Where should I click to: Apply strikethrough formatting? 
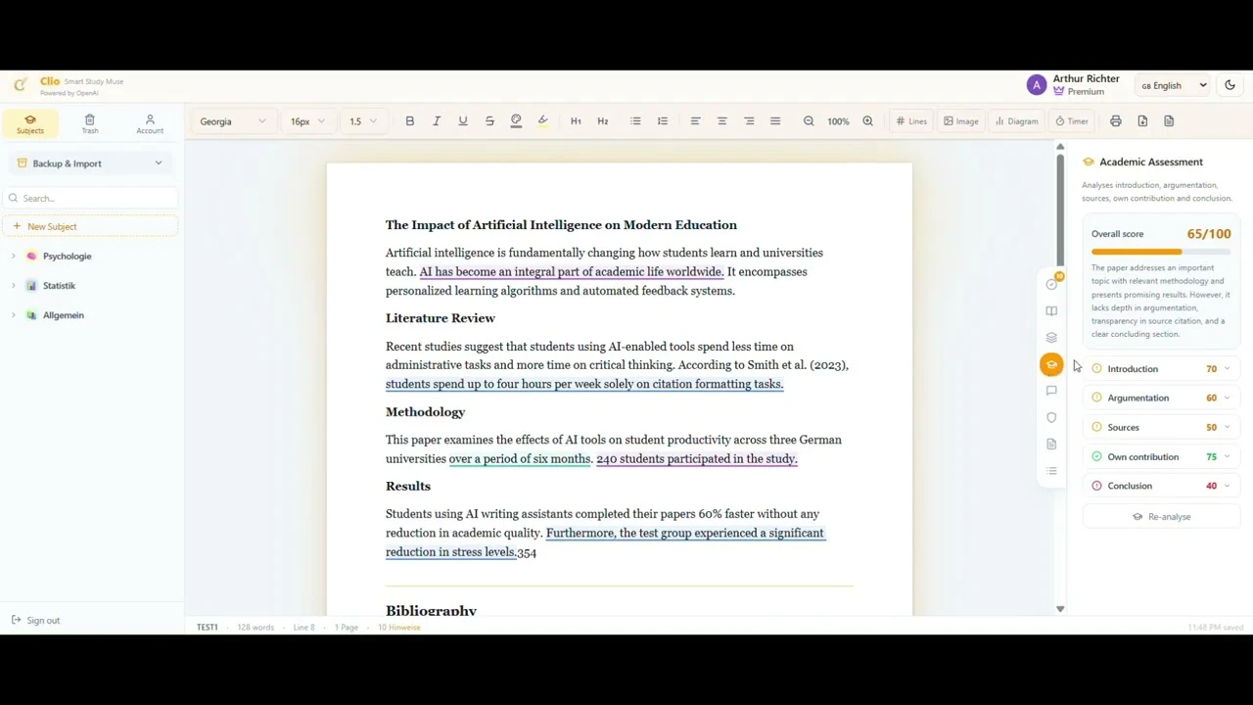point(489,121)
